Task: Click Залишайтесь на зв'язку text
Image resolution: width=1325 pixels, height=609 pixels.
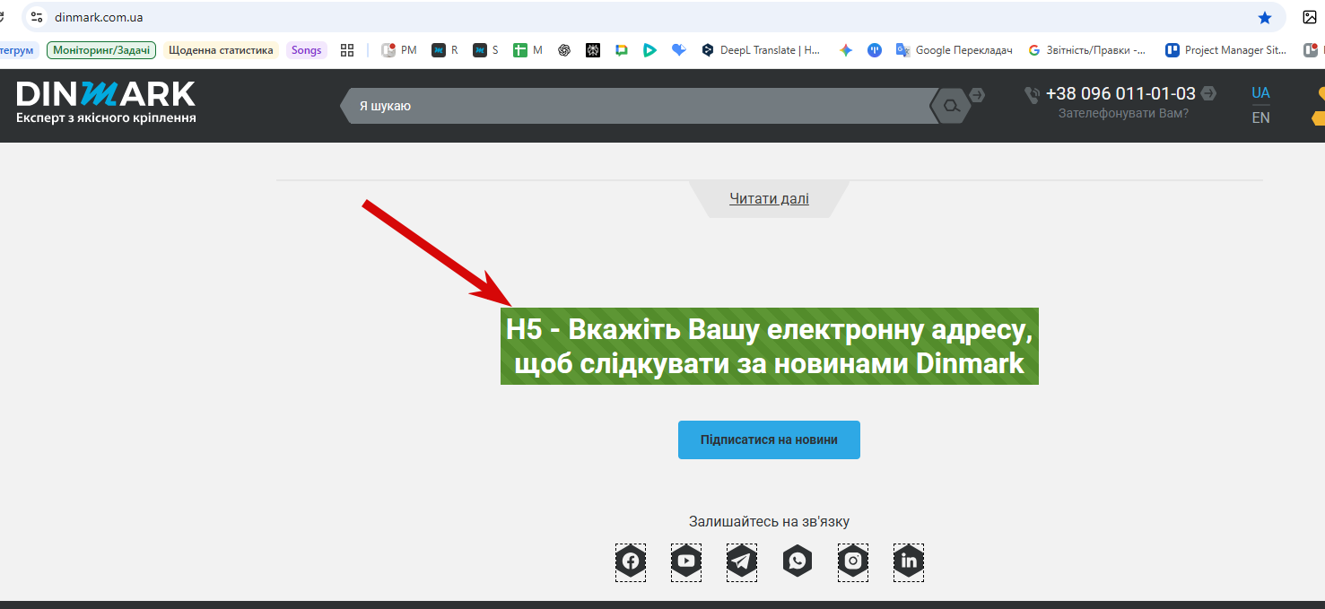Action: [x=769, y=521]
